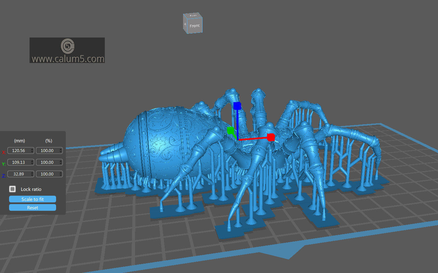This screenshot has width=438, height=273.
Task: Click the Scale to fit button
Action: pos(33,199)
